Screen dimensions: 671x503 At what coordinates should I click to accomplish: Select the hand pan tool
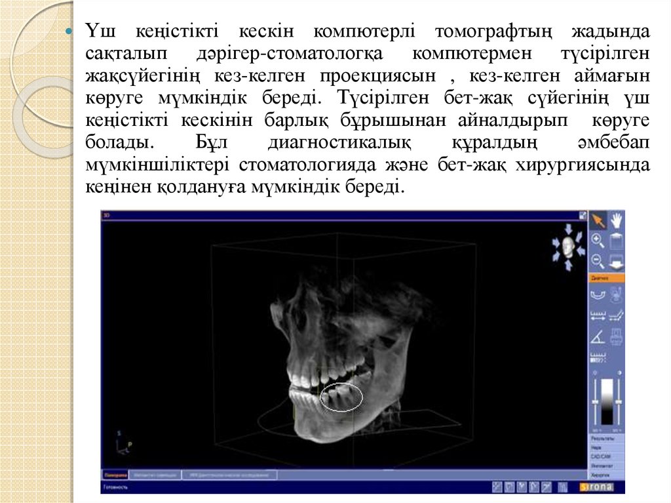point(616,220)
